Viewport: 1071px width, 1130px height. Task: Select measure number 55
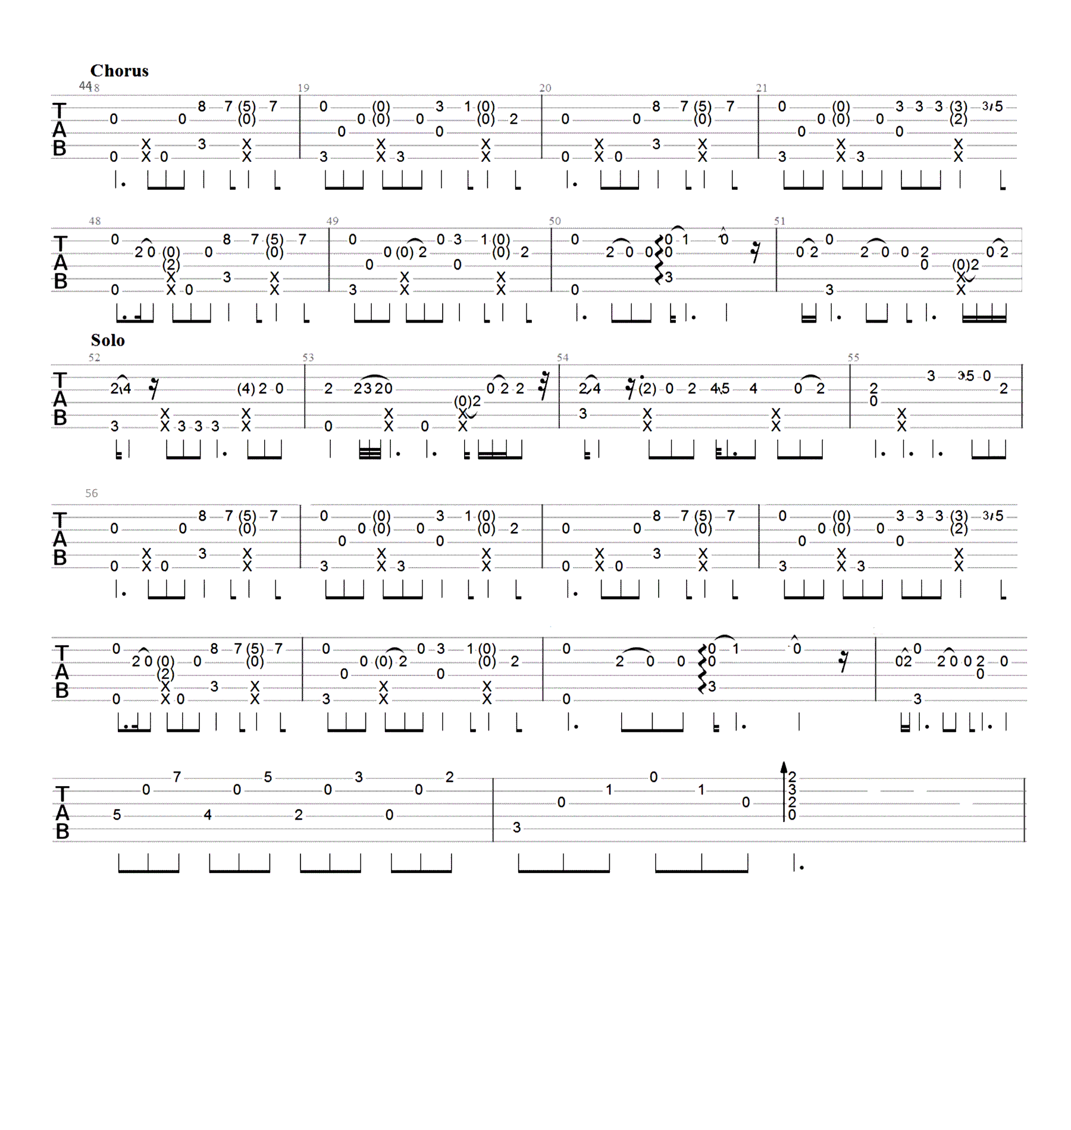point(853,358)
